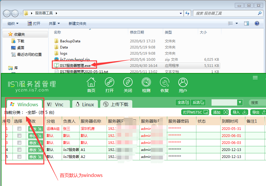Open the view options dropdown arrow
The image size is (266, 186).
coord(237,23)
